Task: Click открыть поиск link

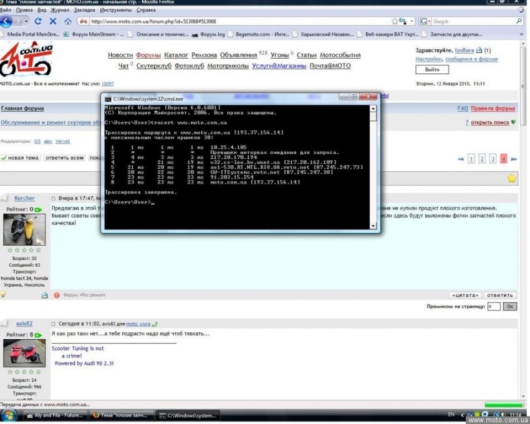Action: (x=489, y=122)
